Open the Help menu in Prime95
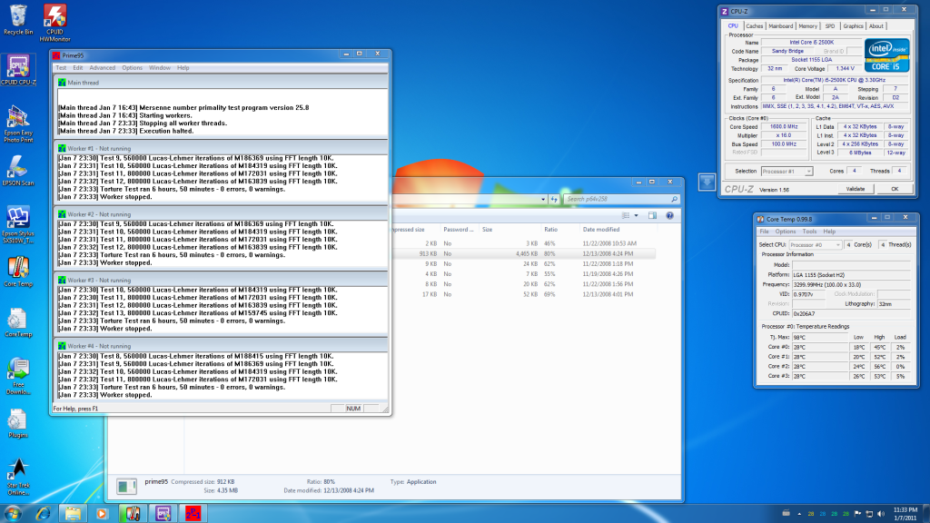This screenshot has width=930, height=523. point(183,68)
